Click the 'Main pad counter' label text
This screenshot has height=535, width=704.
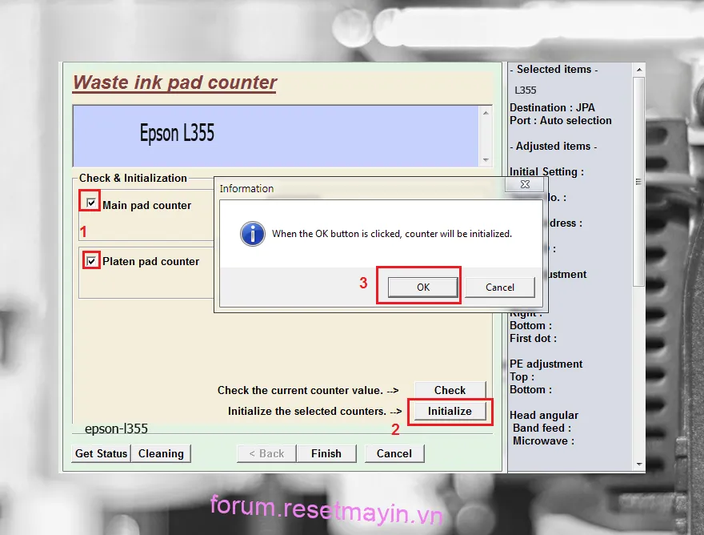click(147, 206)
